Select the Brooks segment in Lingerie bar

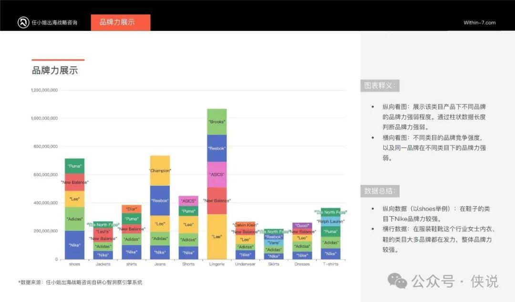[217, 122]
